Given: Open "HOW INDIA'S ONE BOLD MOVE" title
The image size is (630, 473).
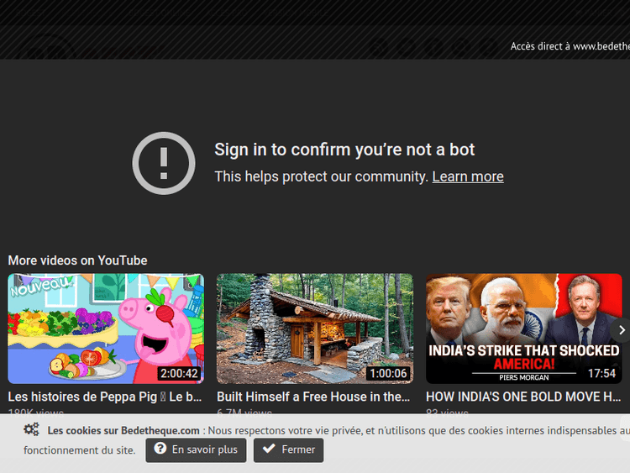Looking at the screenshot, I should [x=523, y=397].
